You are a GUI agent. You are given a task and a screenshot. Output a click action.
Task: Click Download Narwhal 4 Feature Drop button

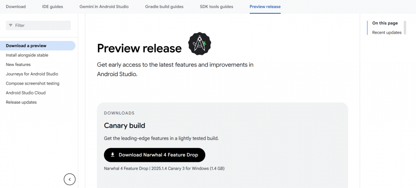(x=154, y=155)
